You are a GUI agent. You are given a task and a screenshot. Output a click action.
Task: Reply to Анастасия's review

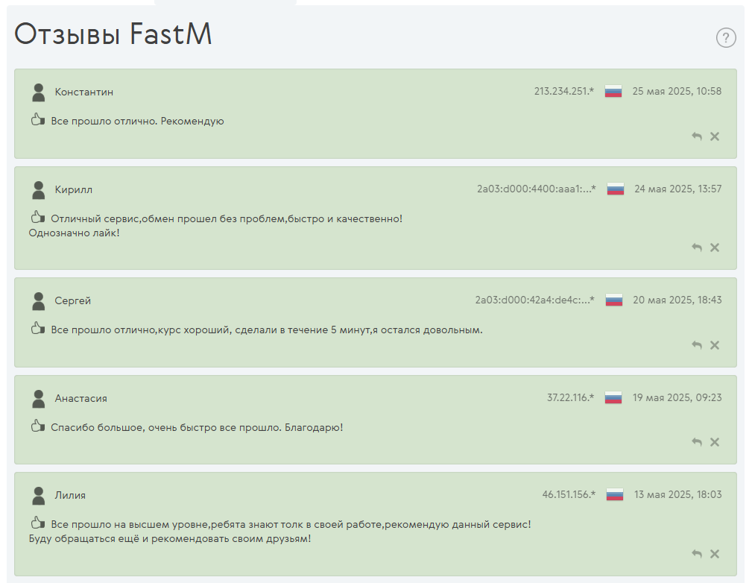click(697, 442)
